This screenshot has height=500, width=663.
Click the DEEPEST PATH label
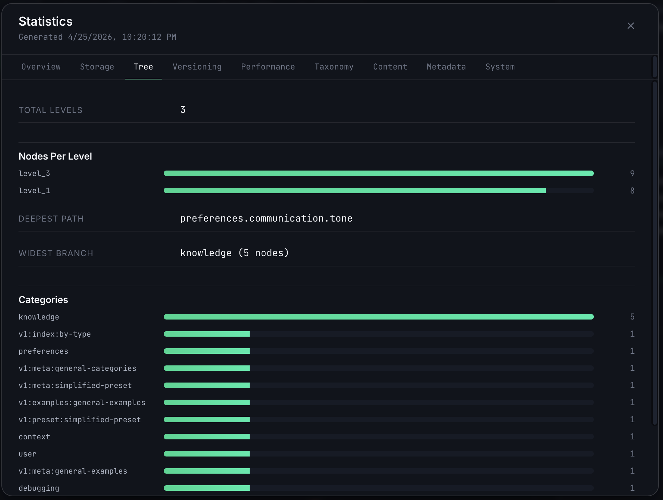coord(51,219)
